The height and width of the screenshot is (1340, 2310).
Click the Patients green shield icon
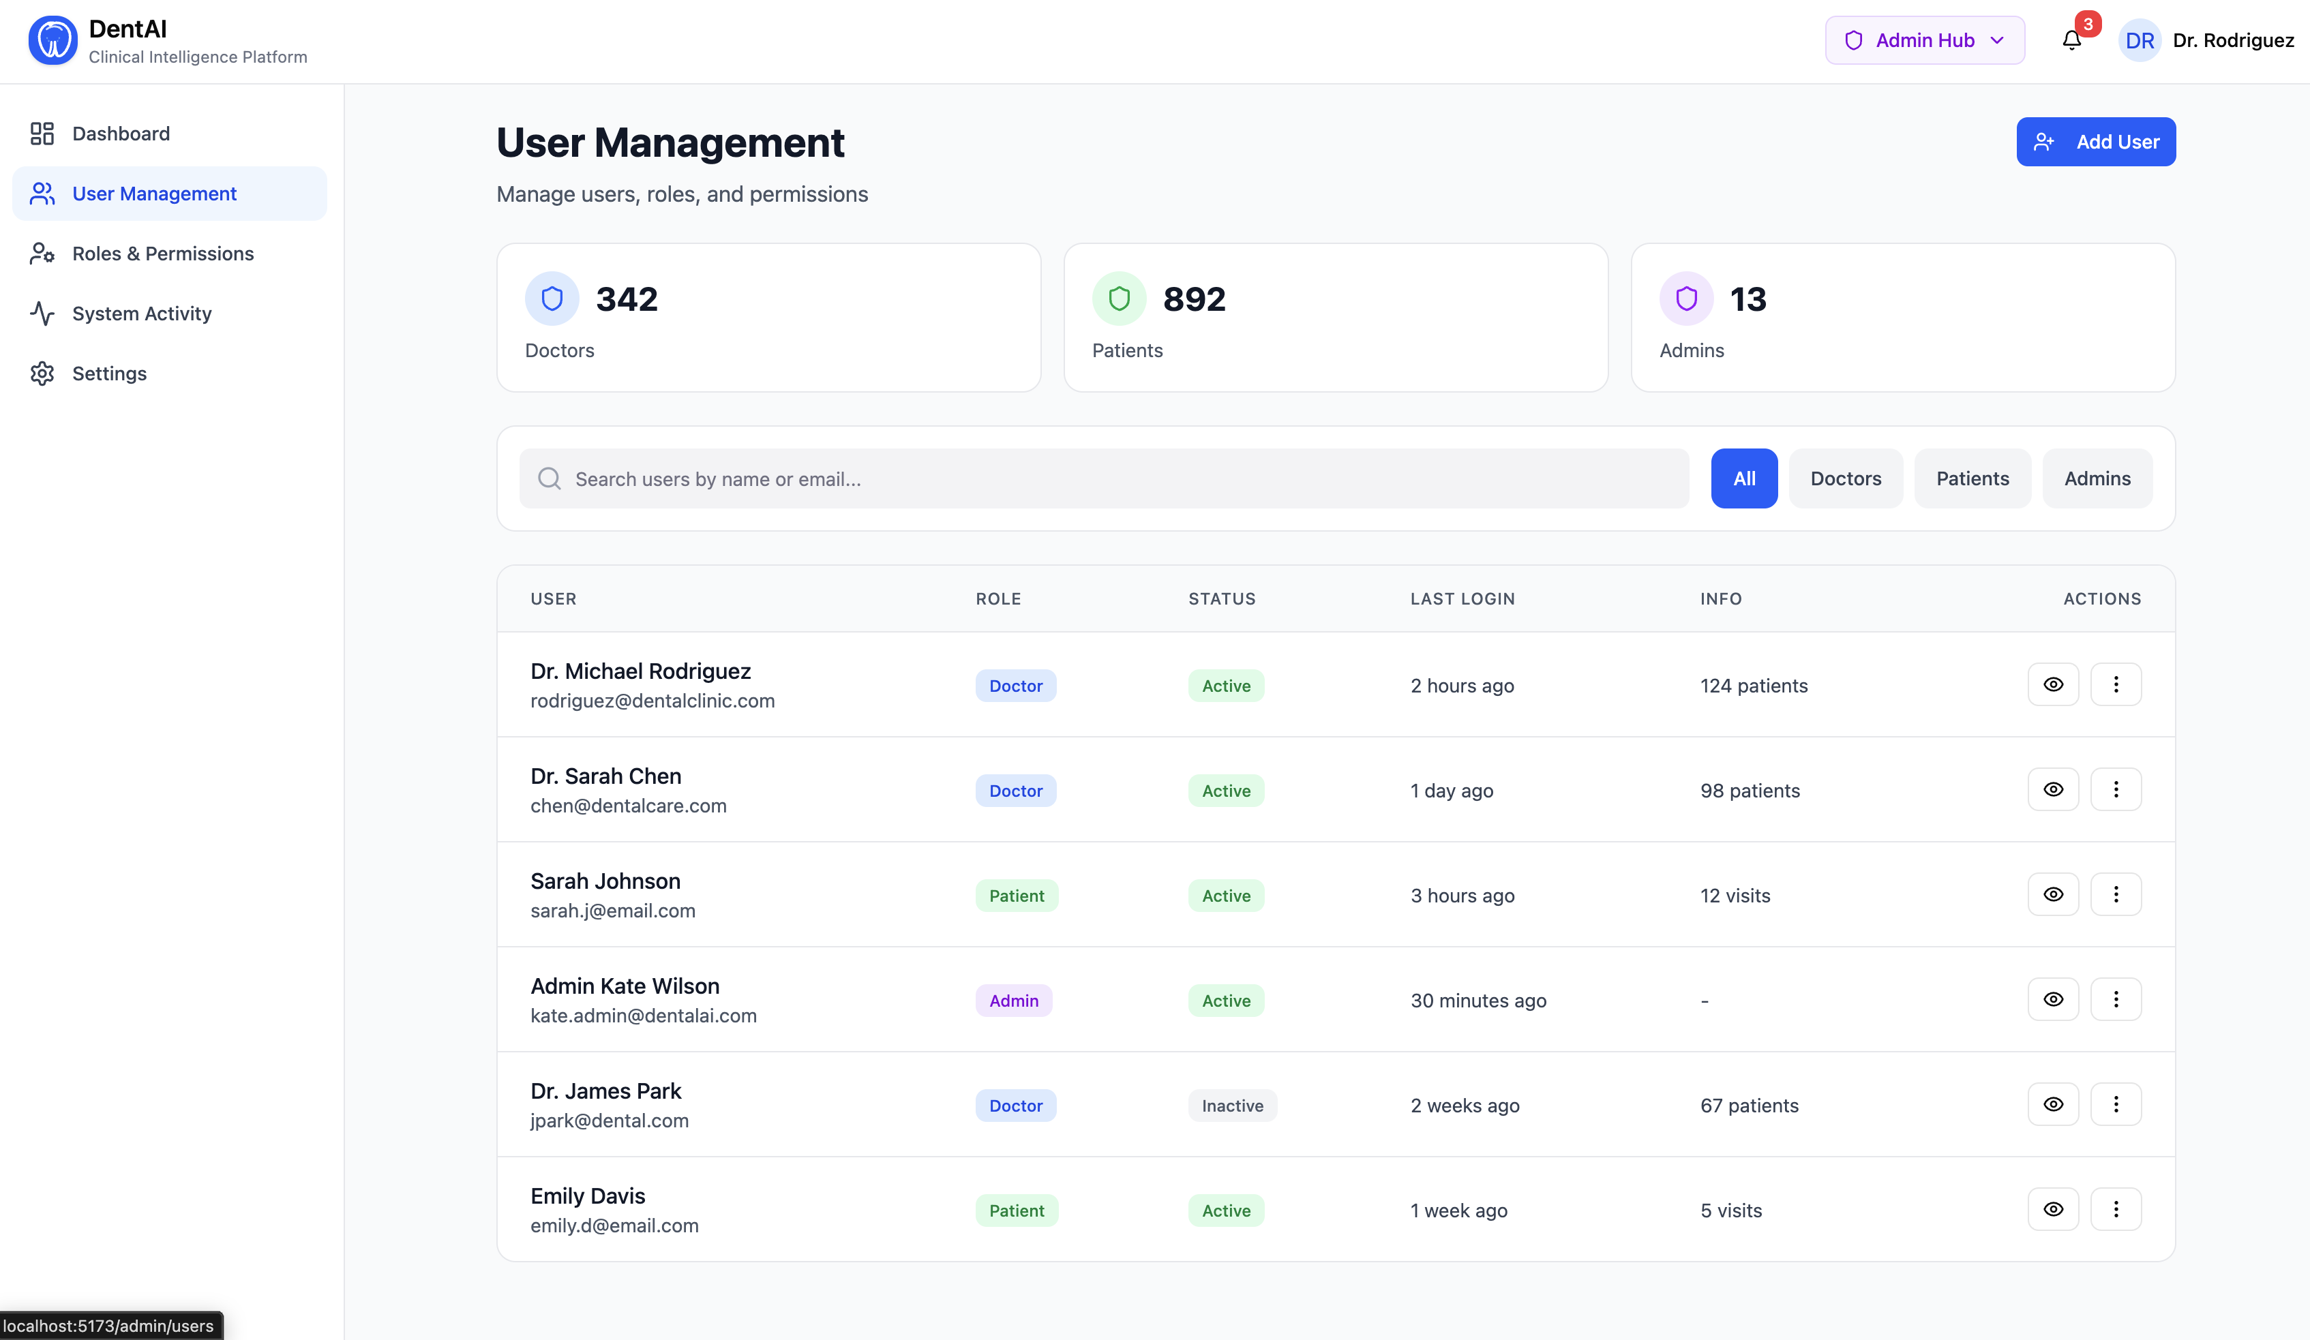tap(1118, 299)
